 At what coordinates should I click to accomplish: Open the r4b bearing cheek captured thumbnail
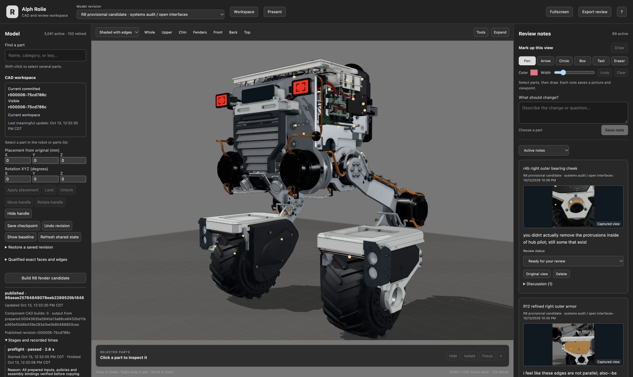pyautogui.click(x=573, y=207)
